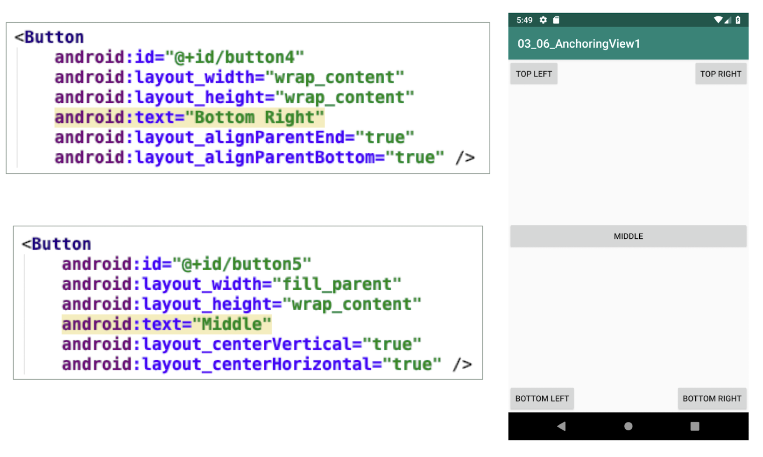Tap the recent apps square icon
The image size is (763, 457).
coord(695,426)
